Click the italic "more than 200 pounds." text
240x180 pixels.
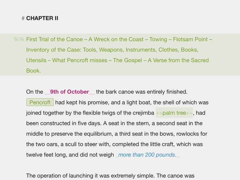(147, 155)
